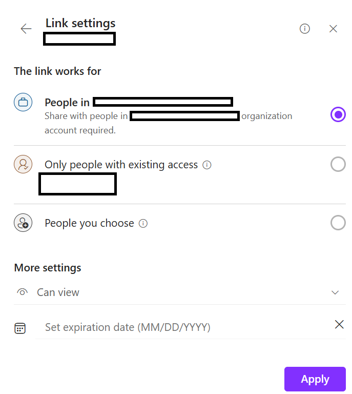Click the chevron beside Can view
Viewport: 352px width, 394px height.
[x=335, y=292]
